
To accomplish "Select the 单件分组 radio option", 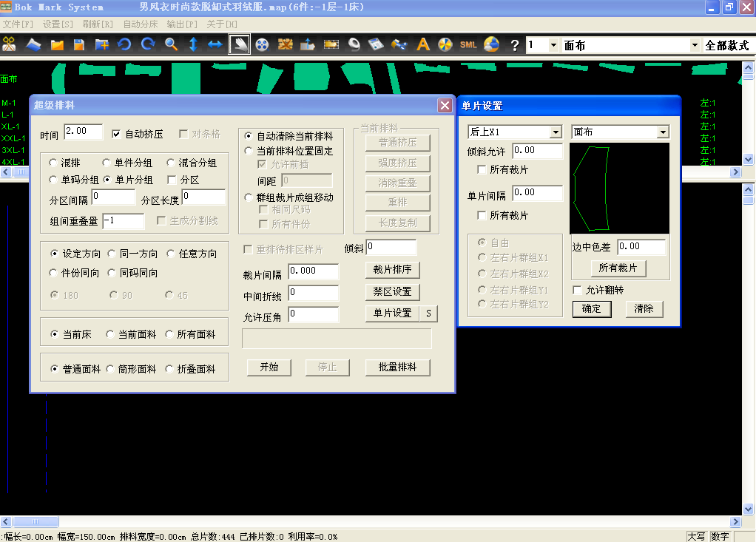I will (107, 163).
